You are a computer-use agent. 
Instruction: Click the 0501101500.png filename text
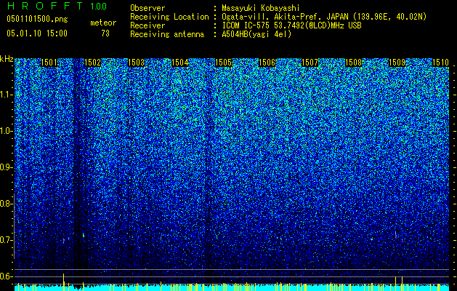37,20
